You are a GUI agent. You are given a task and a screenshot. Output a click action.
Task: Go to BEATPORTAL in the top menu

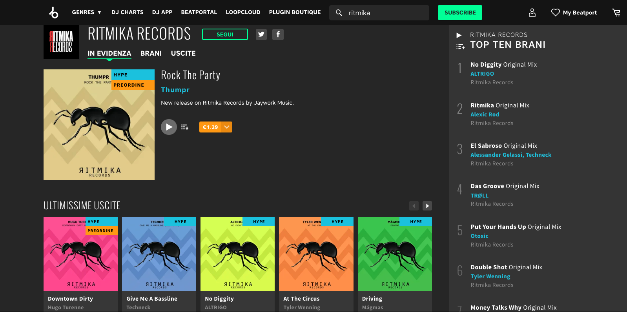click(199, 13)
